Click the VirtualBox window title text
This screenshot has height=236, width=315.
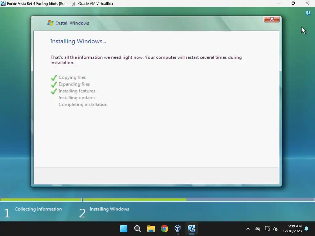(x=60, y=4)
